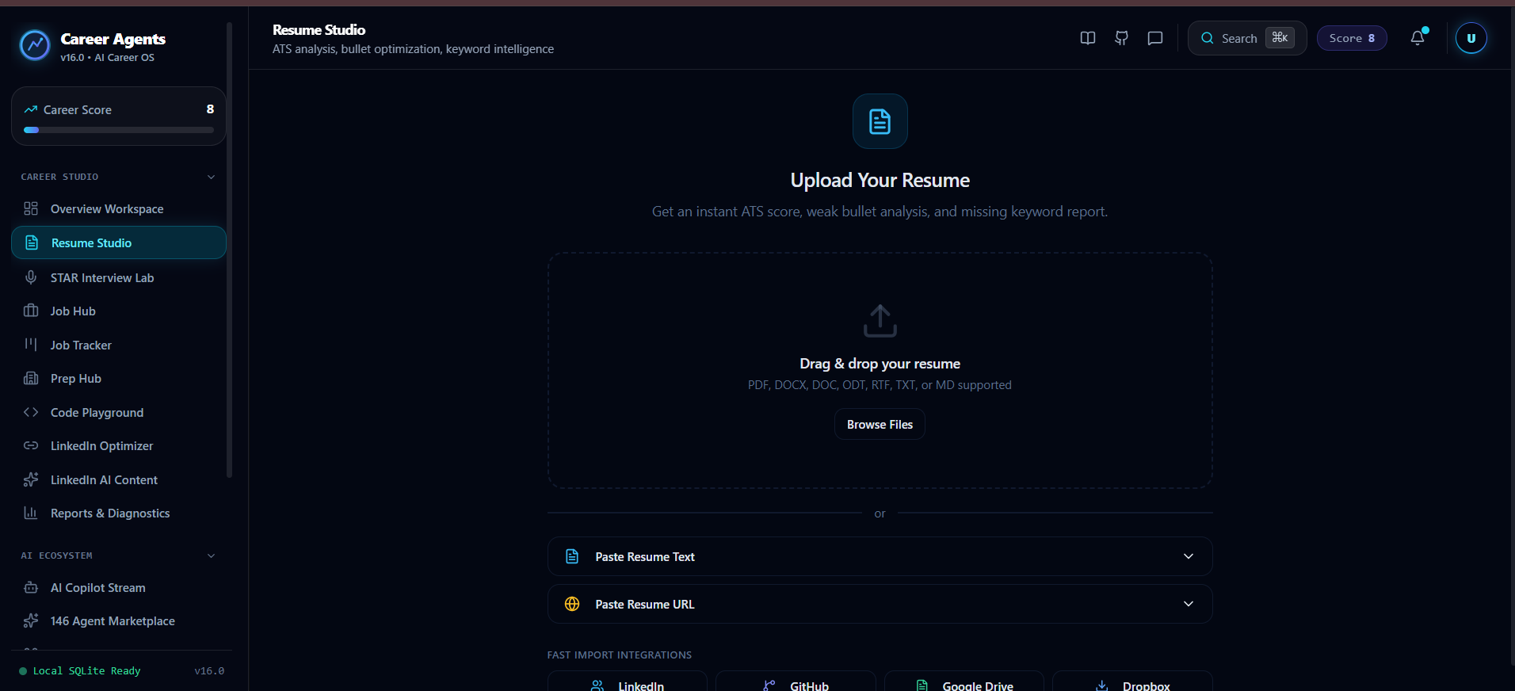Open 146 Agent Marketplace
The height and width of the screenshot is (691, 1515).
click(x=119, y=621)
